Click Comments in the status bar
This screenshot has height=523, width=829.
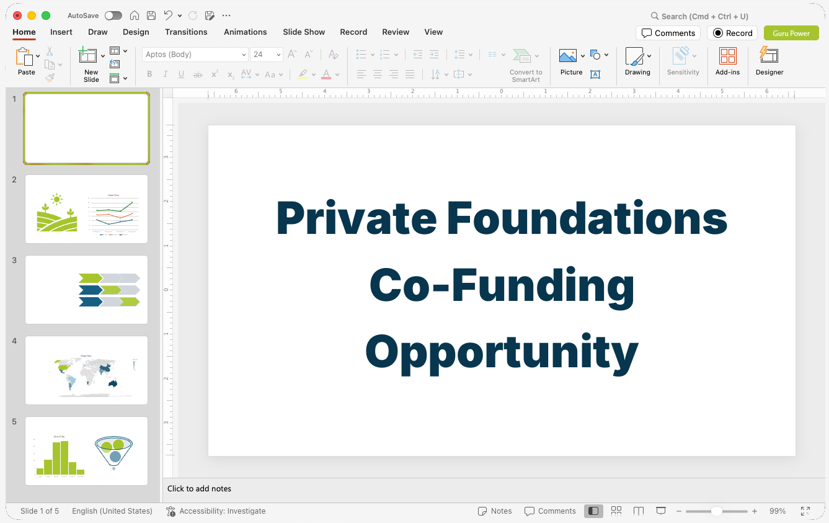point(550,511)
